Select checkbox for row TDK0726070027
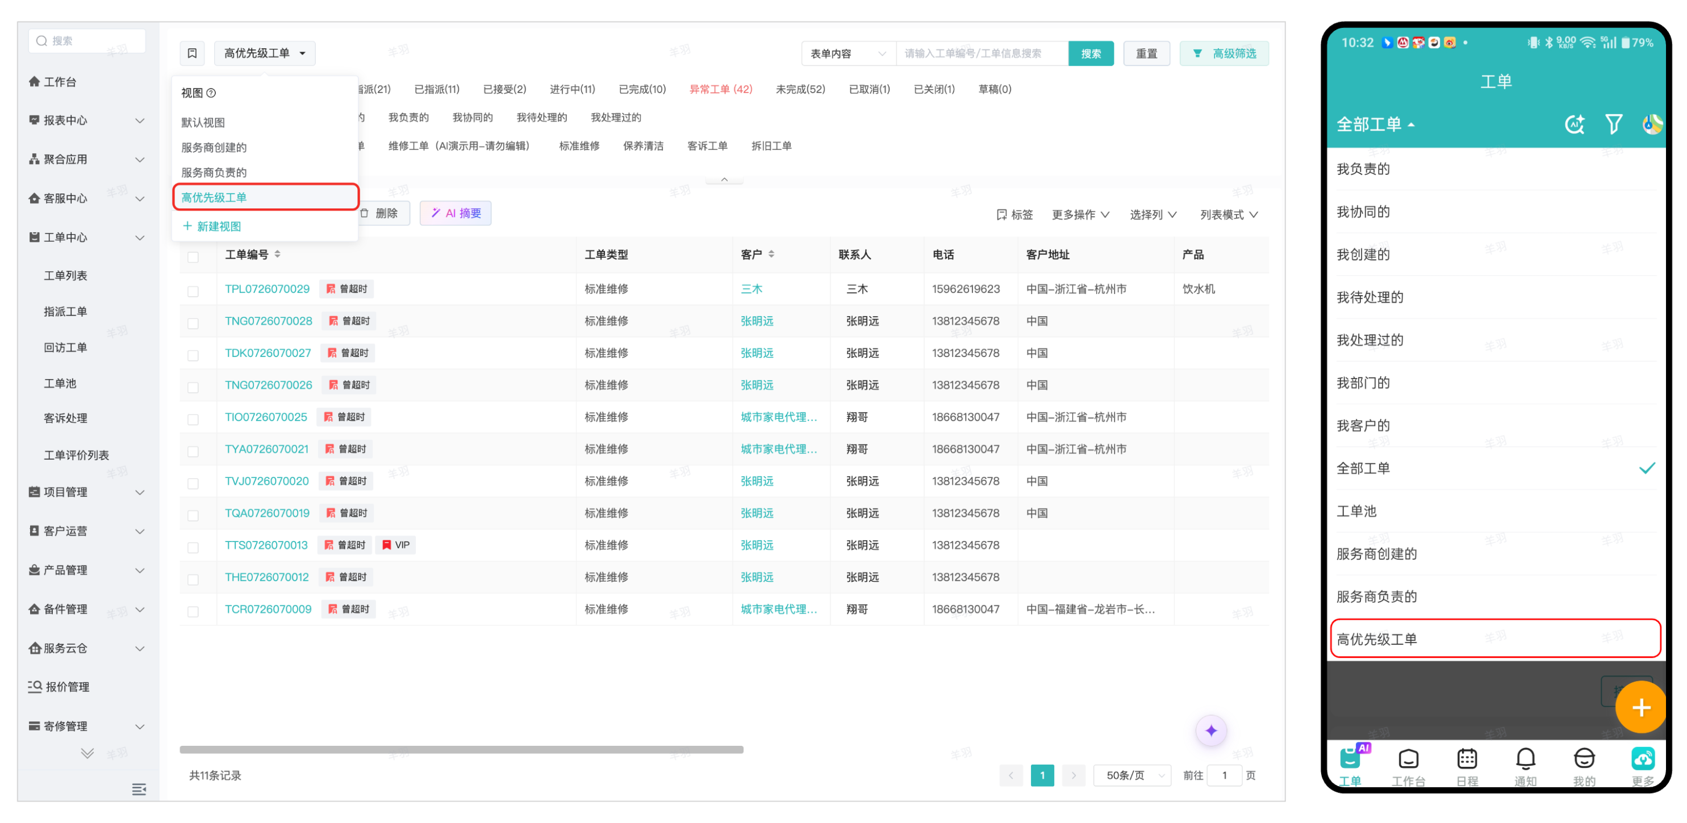This screenshot has height=823, width=1687. coord(193,355)
